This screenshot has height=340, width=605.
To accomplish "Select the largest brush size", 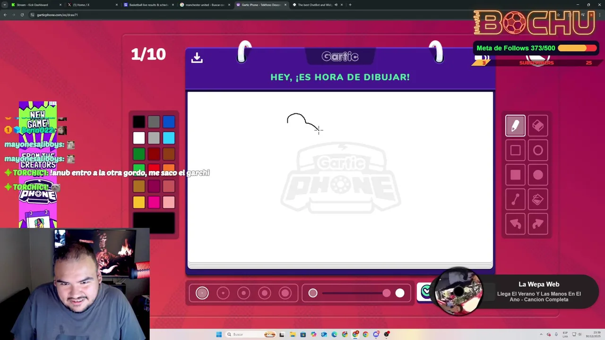I will 285,293.
